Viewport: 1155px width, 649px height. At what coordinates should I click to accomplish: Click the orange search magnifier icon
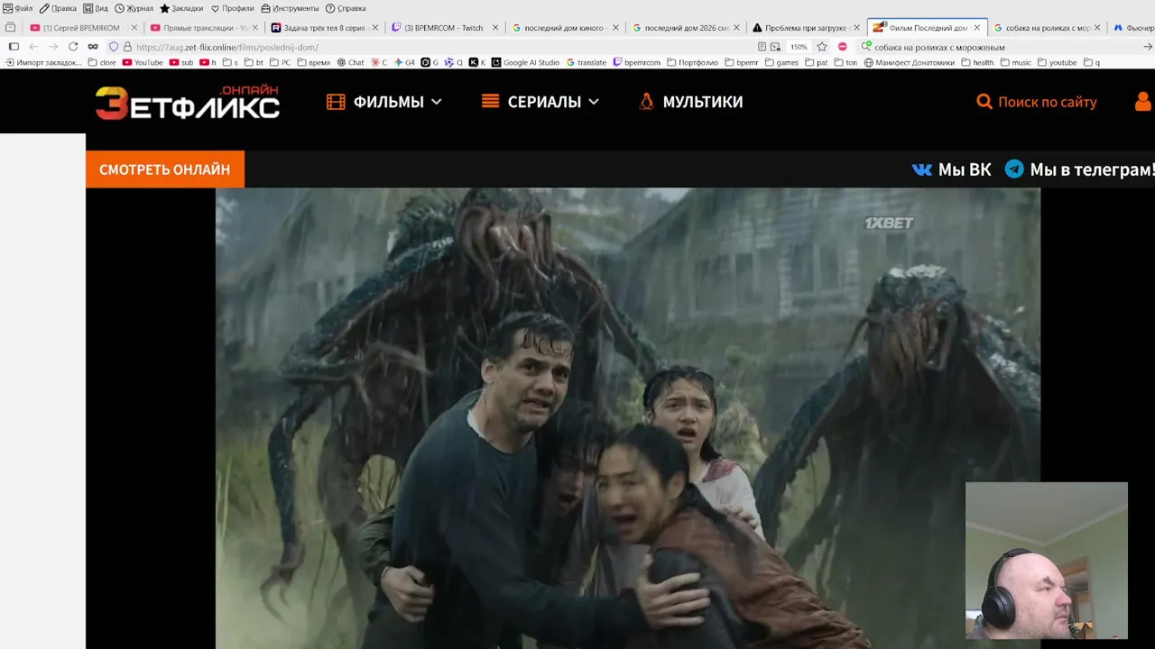984,102
